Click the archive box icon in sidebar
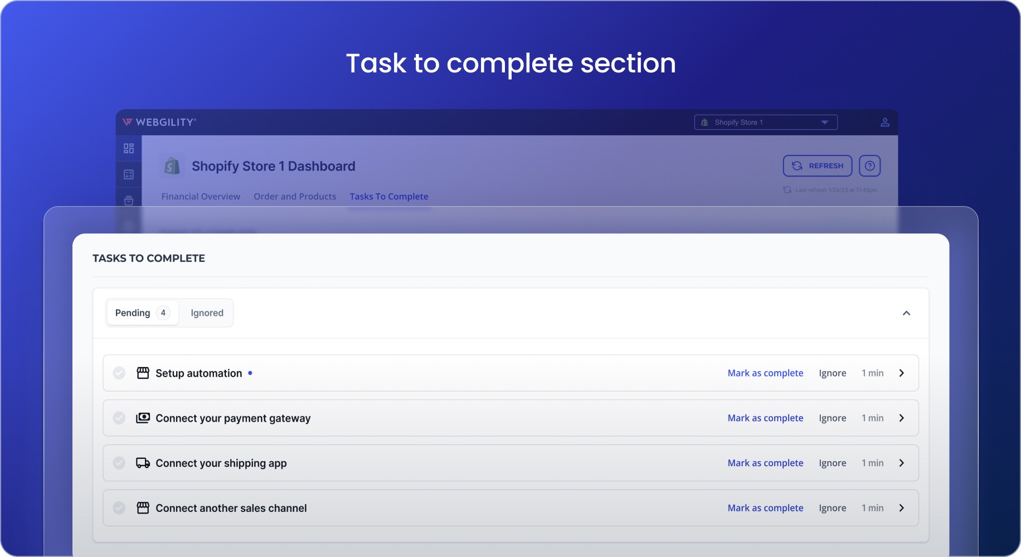 [129, 201]
